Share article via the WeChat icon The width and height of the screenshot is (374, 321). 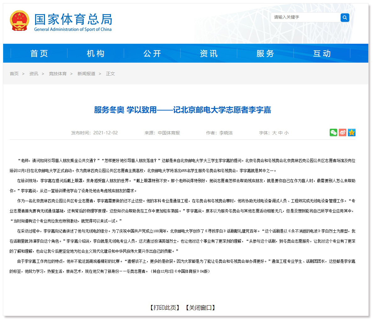click(x=333, y=132)
